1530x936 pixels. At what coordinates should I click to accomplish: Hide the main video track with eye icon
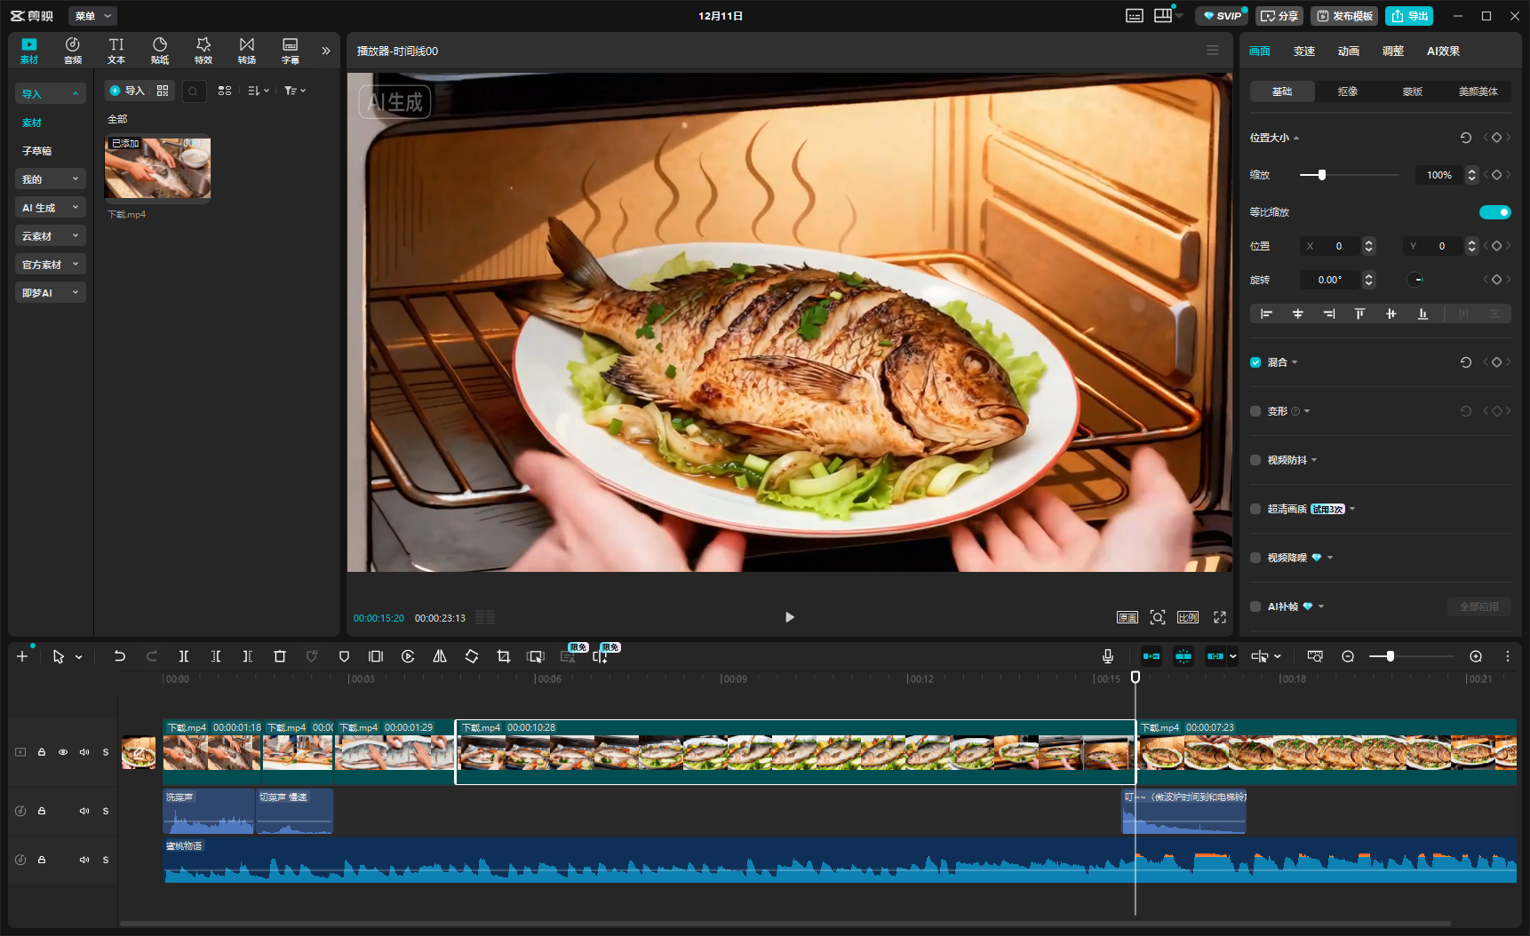63,752
